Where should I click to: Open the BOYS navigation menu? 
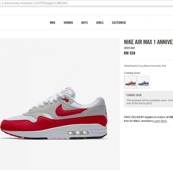pyautogui.click(x=84, y=22)
